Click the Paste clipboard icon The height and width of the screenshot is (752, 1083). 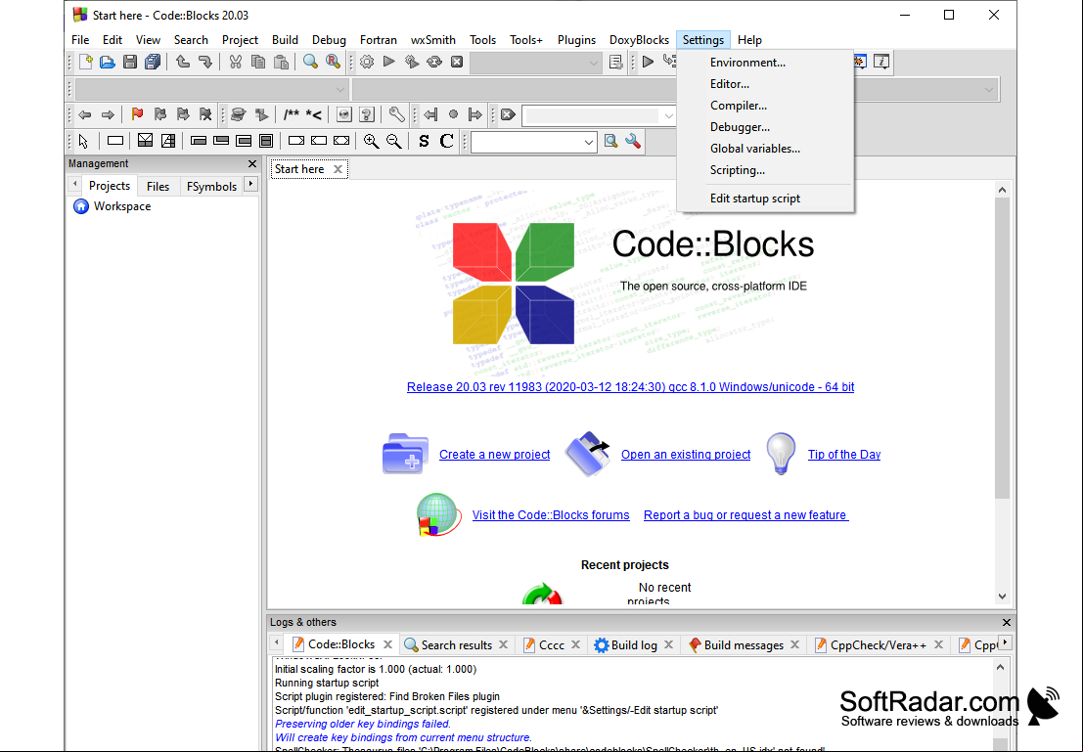click(x=281, y=63)
